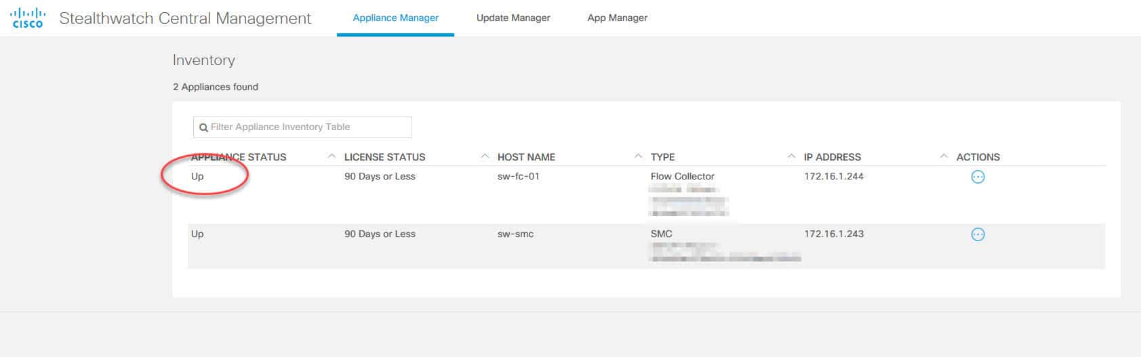
Task: Open actions menu for sw-smc
Action: (x=978, y=234)
